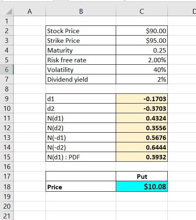
Task: Select row 1 header
Action: [6, 21]
